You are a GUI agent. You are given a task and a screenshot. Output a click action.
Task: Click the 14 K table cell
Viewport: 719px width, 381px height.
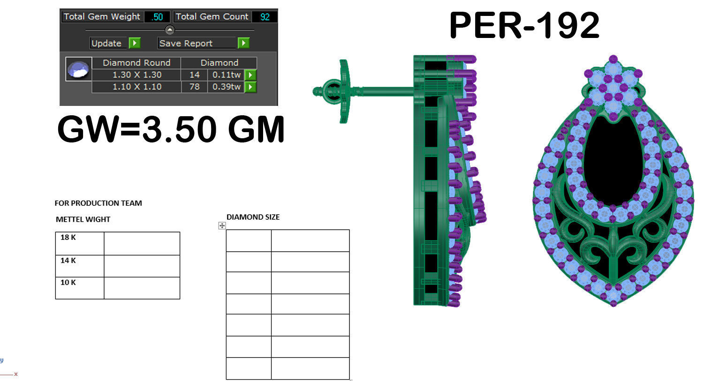(80, 266)
